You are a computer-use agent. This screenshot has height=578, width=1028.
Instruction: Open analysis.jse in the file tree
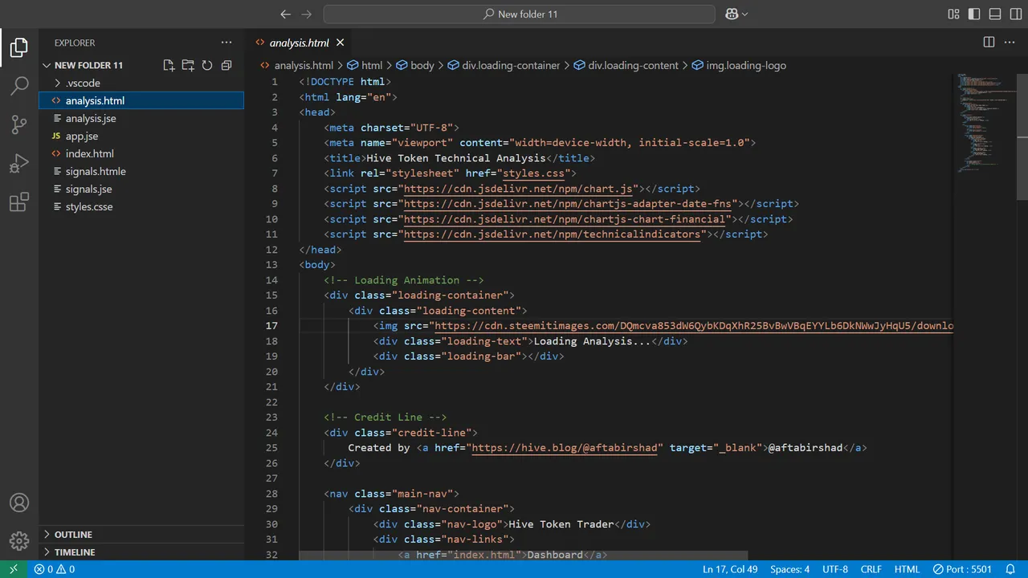141,118
